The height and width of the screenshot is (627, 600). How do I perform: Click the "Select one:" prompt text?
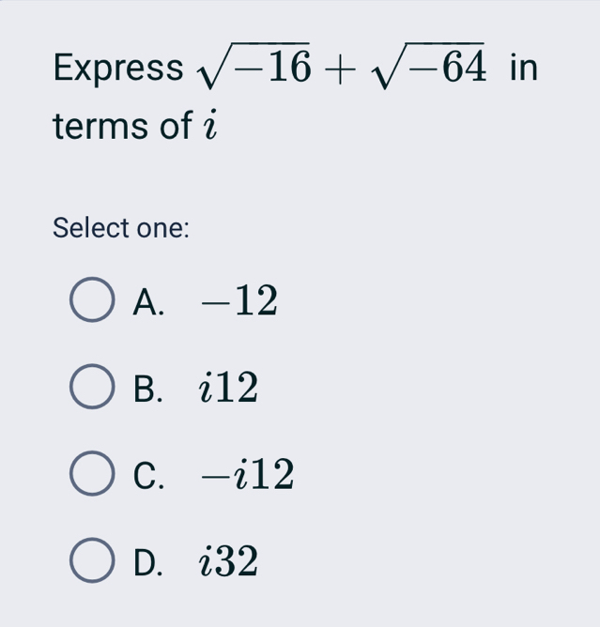point(122,227)
